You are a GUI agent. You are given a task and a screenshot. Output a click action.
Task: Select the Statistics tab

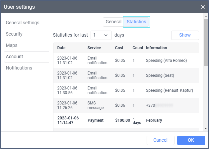tap(136, 22)
